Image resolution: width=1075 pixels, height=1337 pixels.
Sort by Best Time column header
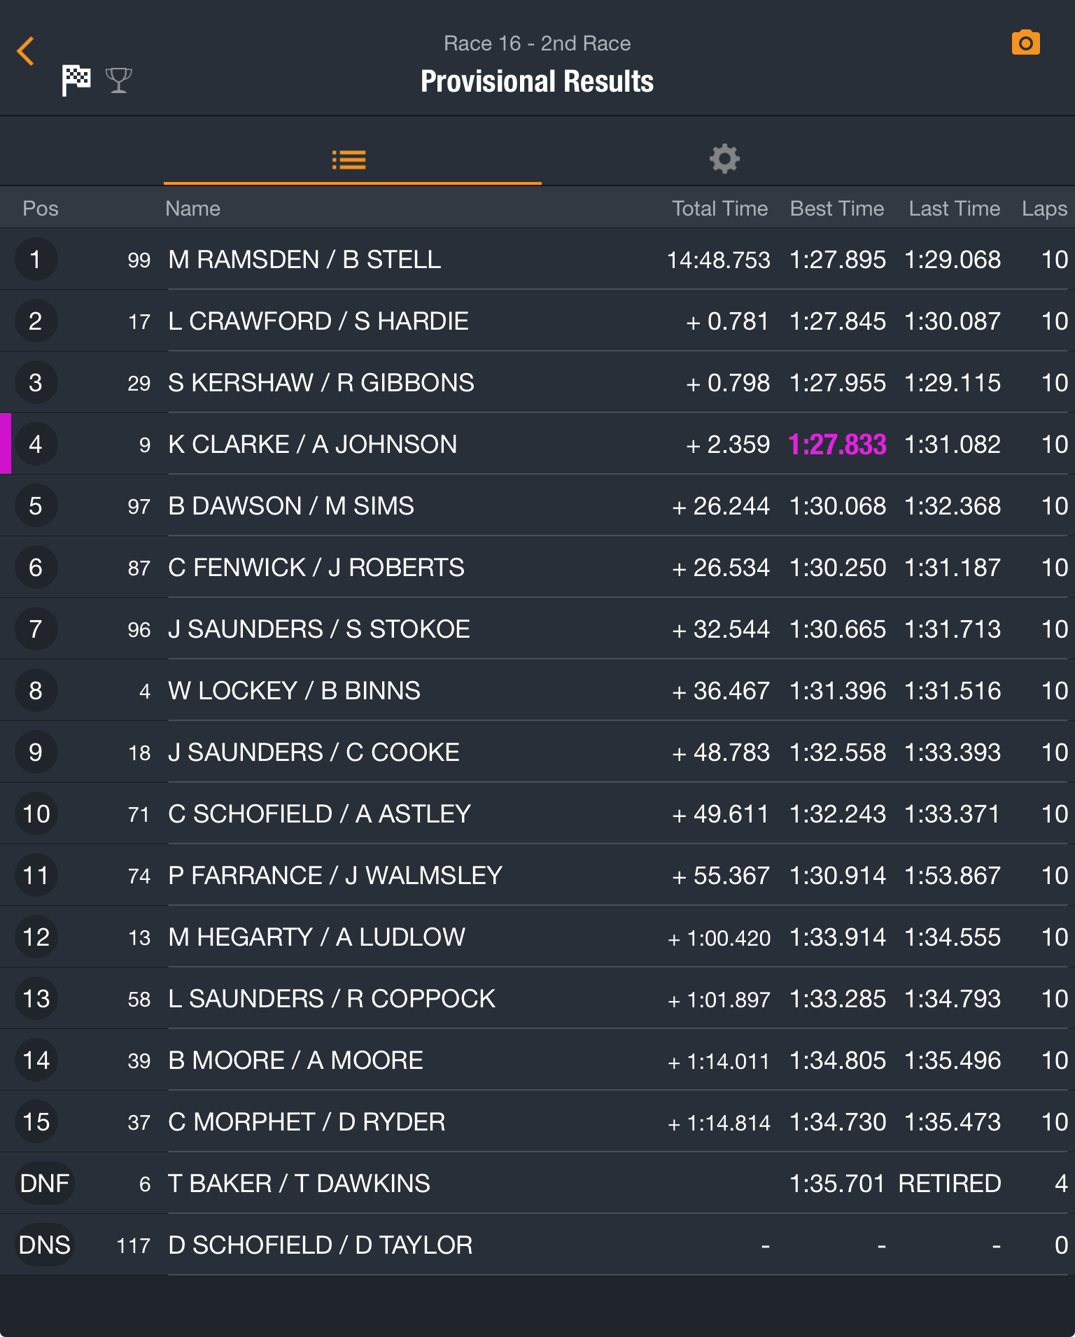(836, 209)
